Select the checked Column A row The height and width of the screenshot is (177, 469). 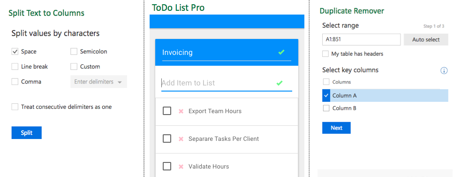point(385,95)
